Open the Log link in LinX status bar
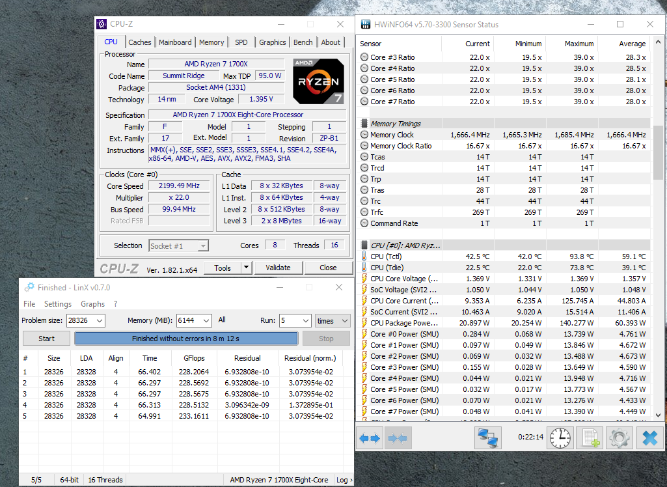Image resolution: width=667 pixels, height=487 pixels. [x=344, y=480]
